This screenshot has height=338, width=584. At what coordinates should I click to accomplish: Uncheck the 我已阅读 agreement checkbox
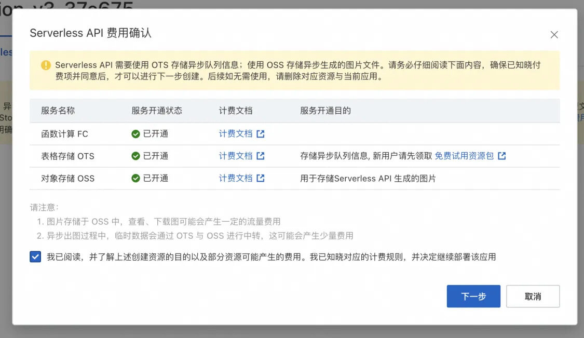[35, 256]
